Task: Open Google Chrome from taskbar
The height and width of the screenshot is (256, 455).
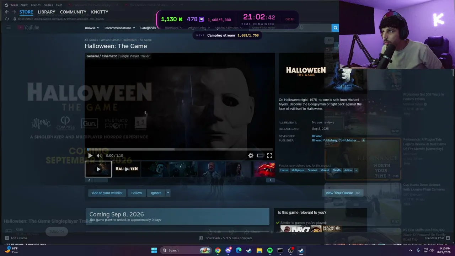Action: tap(218, 250)
